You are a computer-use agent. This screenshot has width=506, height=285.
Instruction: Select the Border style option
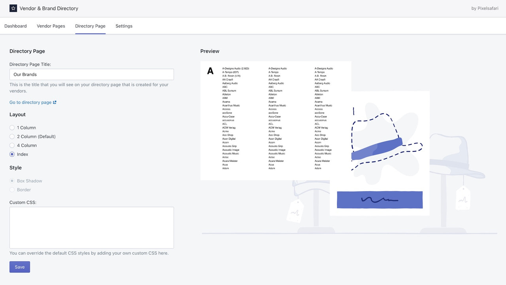[12, 190]
